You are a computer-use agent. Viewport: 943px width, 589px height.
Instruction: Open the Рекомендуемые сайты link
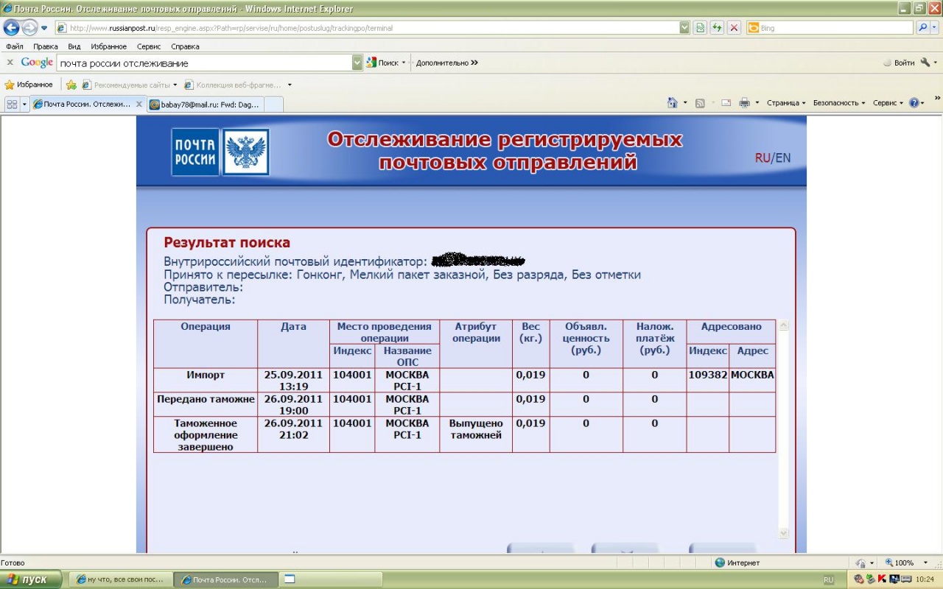[125, 85]
